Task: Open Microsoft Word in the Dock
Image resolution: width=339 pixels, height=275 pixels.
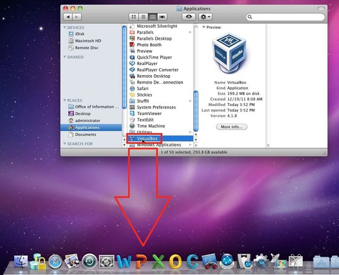Action: click(x=124, y=262)
